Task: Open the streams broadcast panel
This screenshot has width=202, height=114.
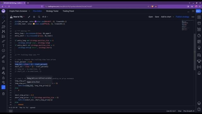Action: point(199,67)
